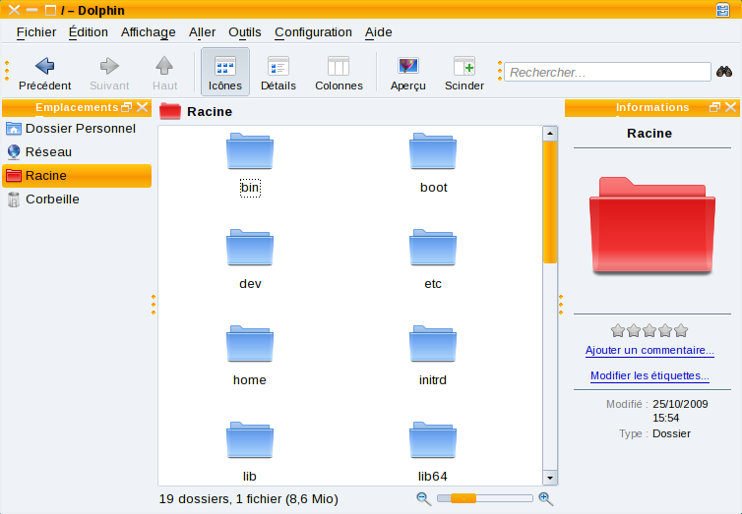Select the dev folder icon
742x514 pixels.
pyautogui.click(x=250, y=248)
